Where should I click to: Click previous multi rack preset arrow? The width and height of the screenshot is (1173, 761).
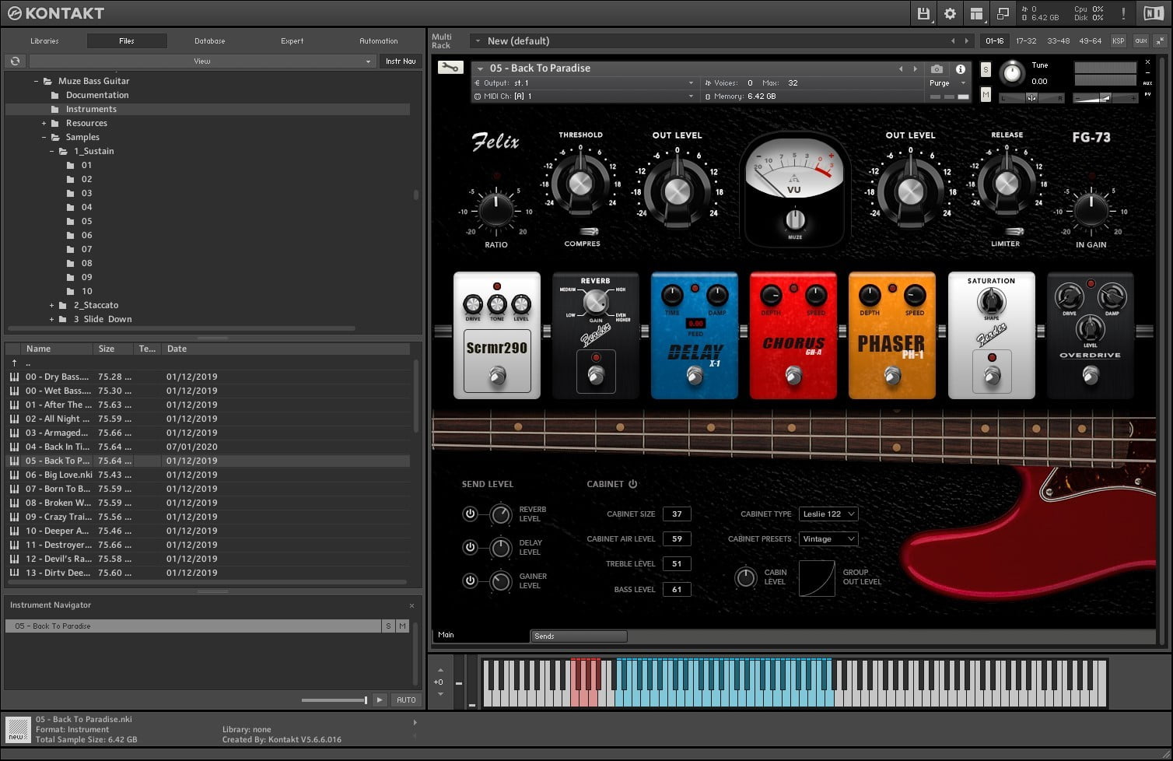953,40
